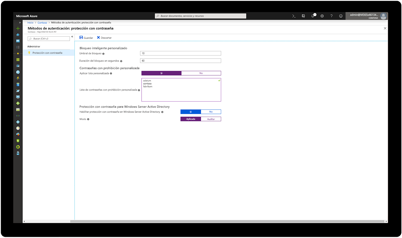Set Habilitar protección en Windows Server to Sí
Screen dimensions: 402x238
pyautogui.click(x=191, y=112)
